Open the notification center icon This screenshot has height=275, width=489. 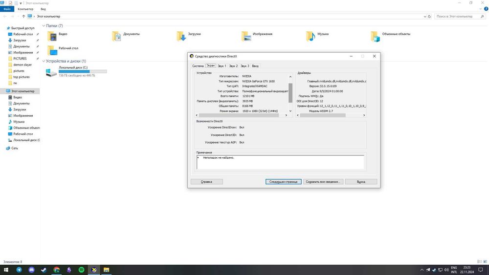click(481, 270)
